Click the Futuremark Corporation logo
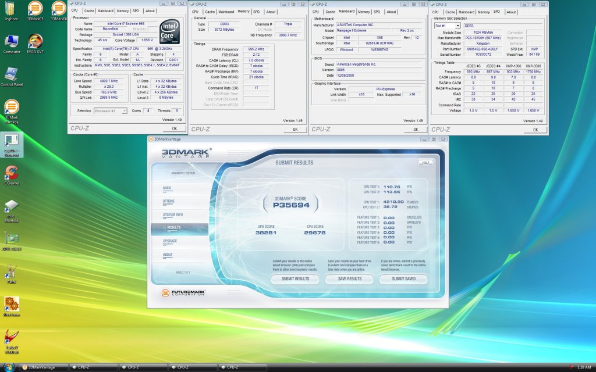 tap(183, 293)
